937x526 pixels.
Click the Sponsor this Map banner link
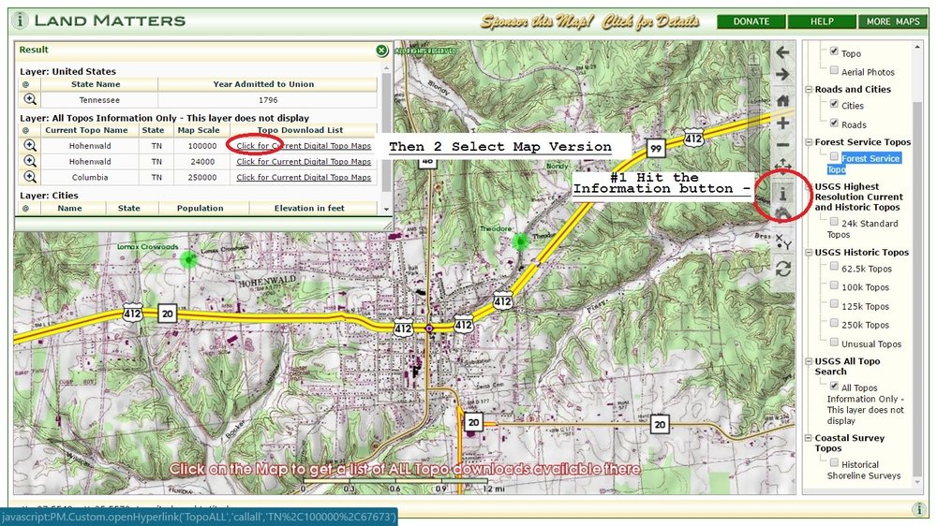coord(589,22)
